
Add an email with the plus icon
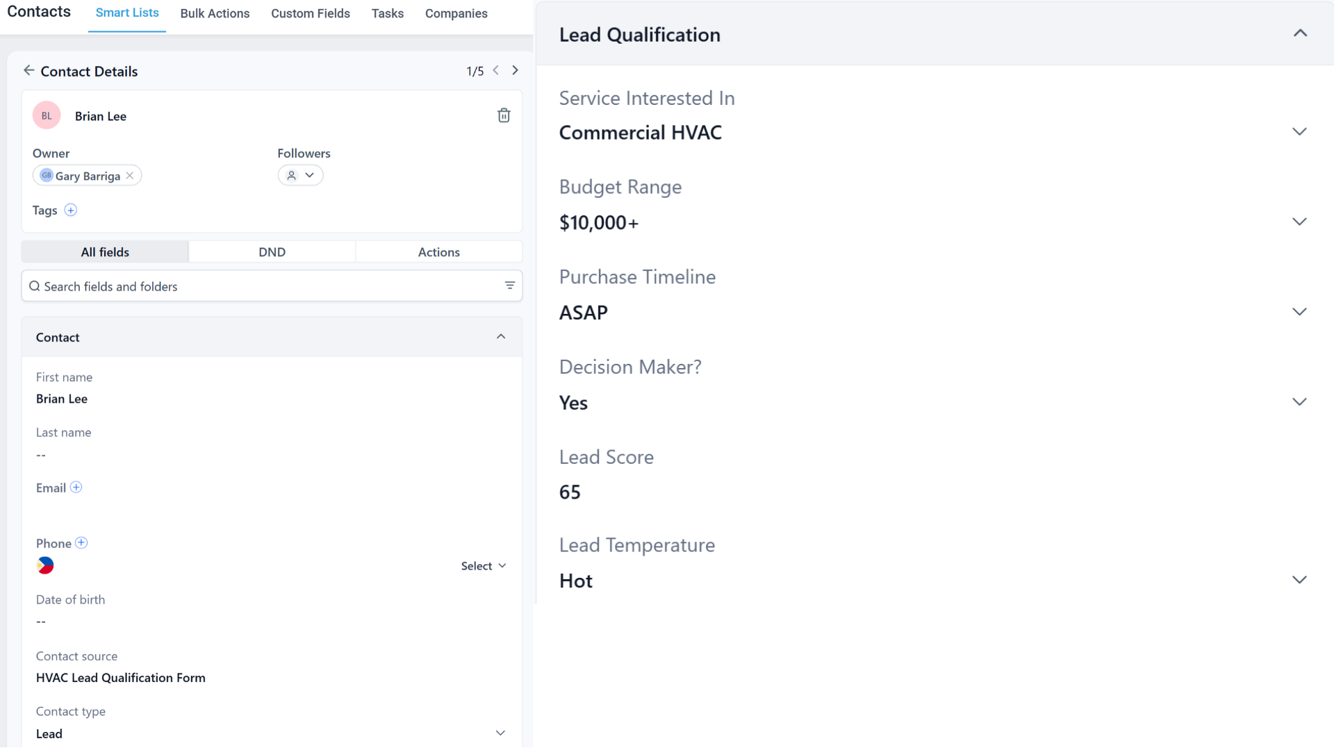76,487
